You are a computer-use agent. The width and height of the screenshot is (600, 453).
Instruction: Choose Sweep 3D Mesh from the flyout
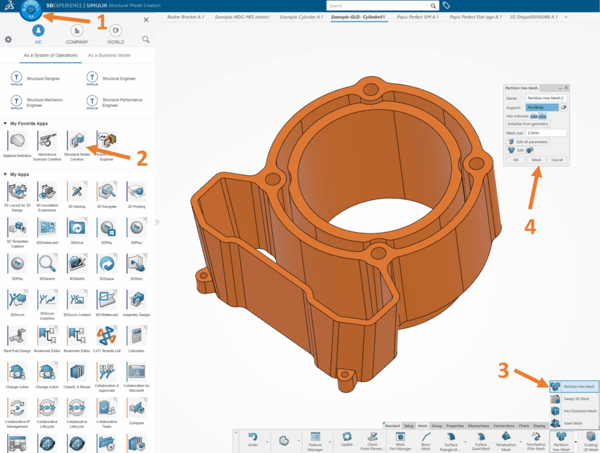(x=576, y=398)
